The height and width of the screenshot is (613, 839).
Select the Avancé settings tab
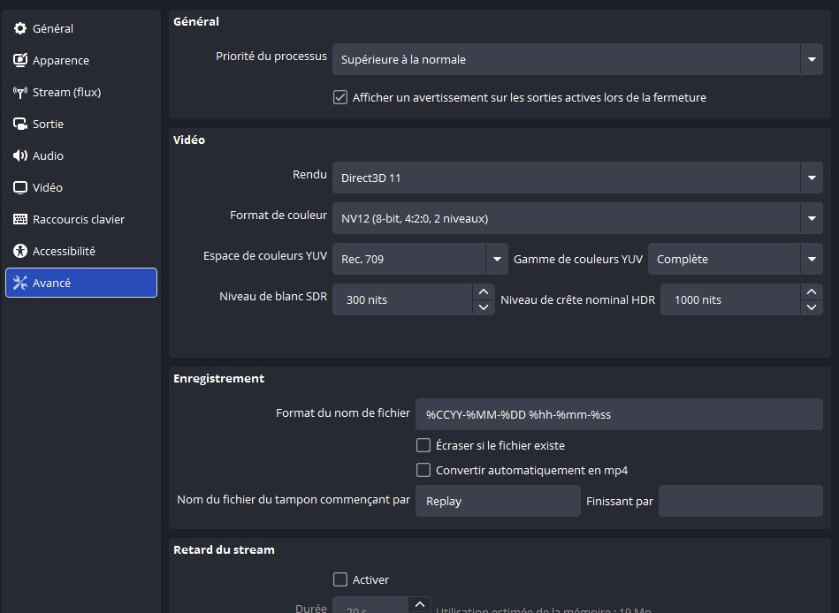(x=81, y=284)
